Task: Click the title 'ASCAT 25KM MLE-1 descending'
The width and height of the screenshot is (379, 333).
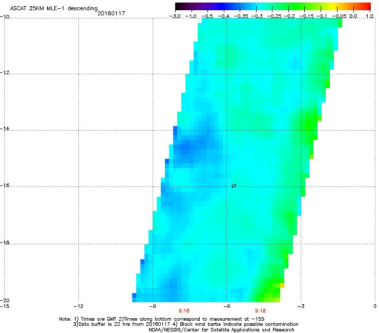Action: pyautogui.click(x=54, y=9)
